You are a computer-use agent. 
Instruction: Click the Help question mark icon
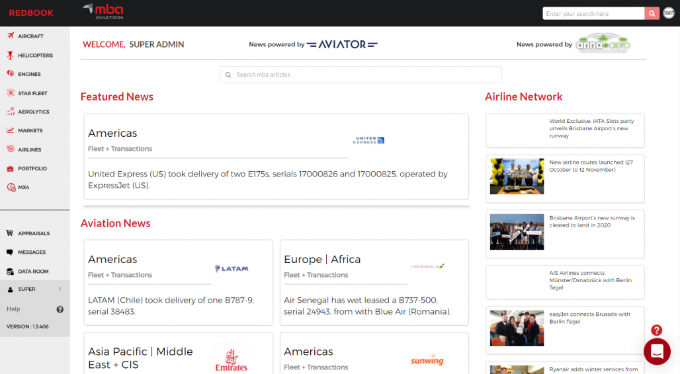click(x=60, y=309)
